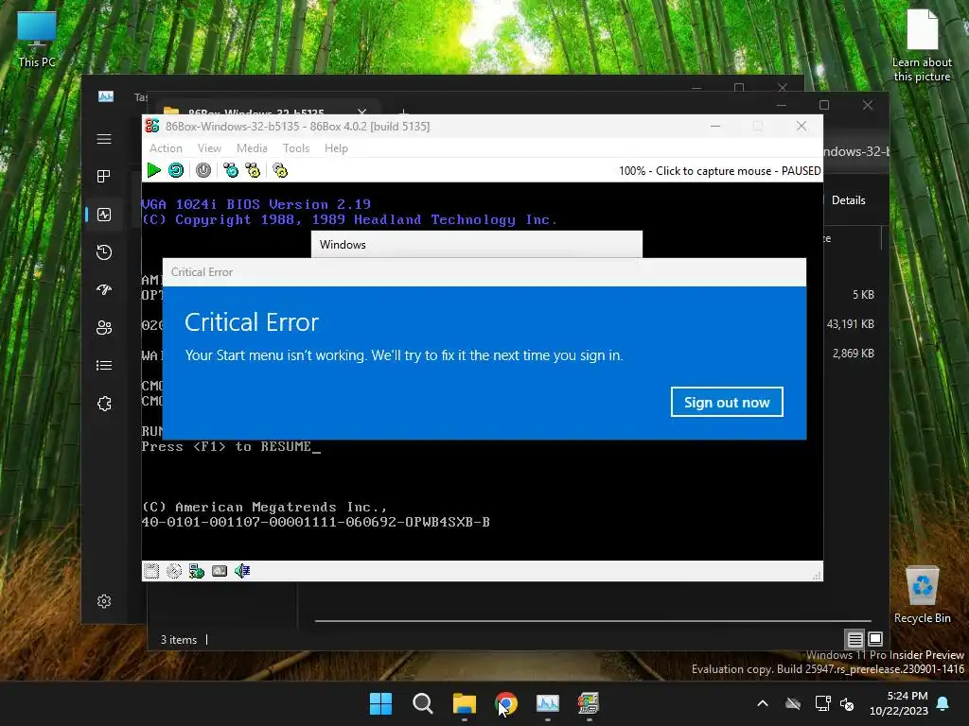The width and height of the screenshot is (969, 726).
Task: Open App history in Task Manager sidebar
Action: click(104, 251)
